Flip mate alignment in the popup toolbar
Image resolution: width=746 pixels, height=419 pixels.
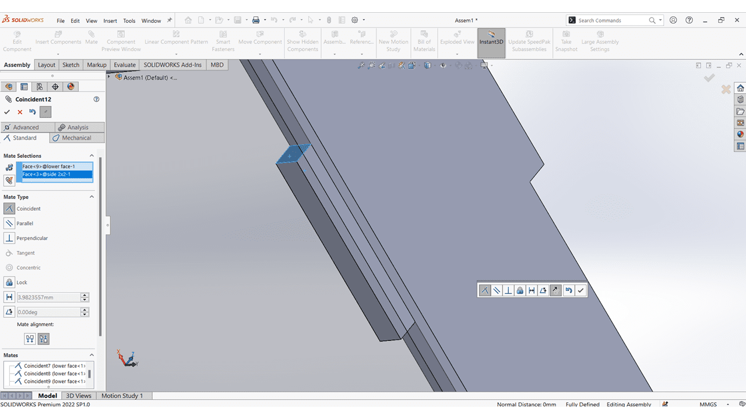[x=555, y=290]
